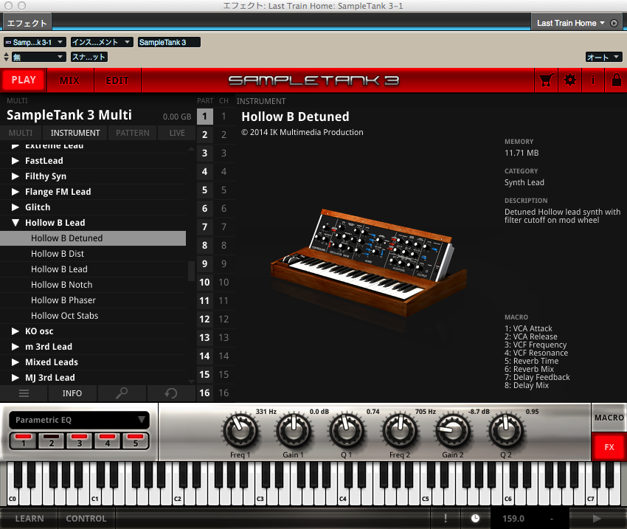Switch to the PATTERN browser tab
Viewport: 627px width, 529px height.
click(132, 133)
